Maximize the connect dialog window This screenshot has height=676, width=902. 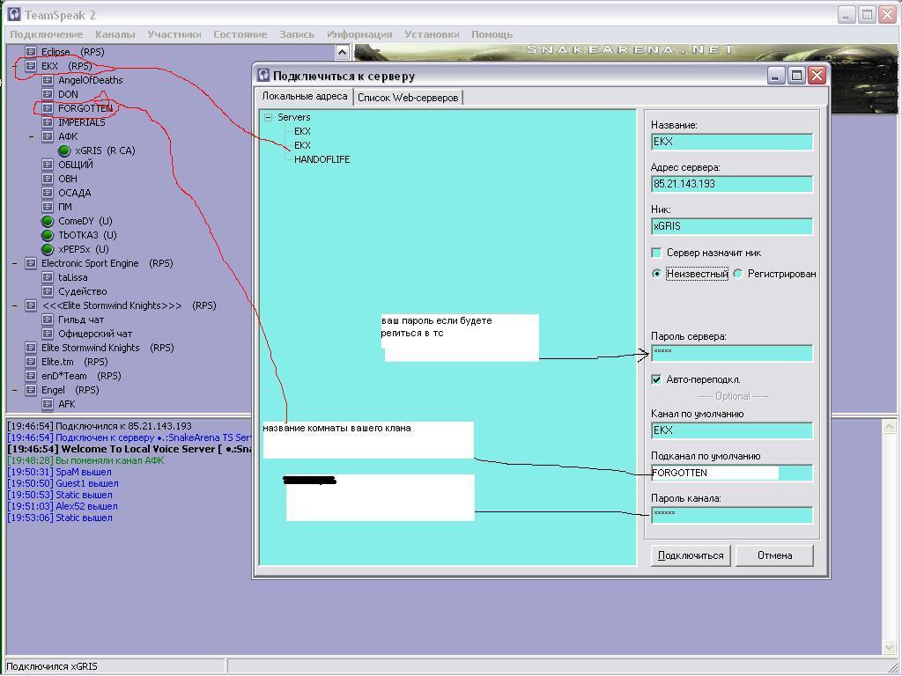(x=796, y=76)
